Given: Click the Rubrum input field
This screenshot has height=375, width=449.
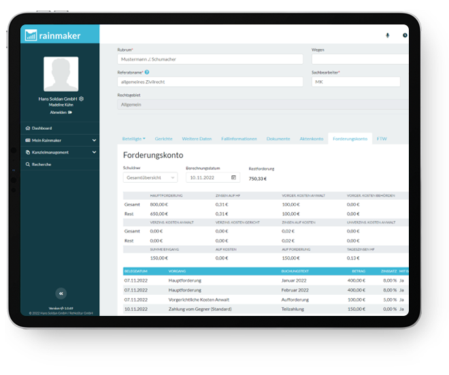Looking at the screenshot, I should tap(210, 59).
